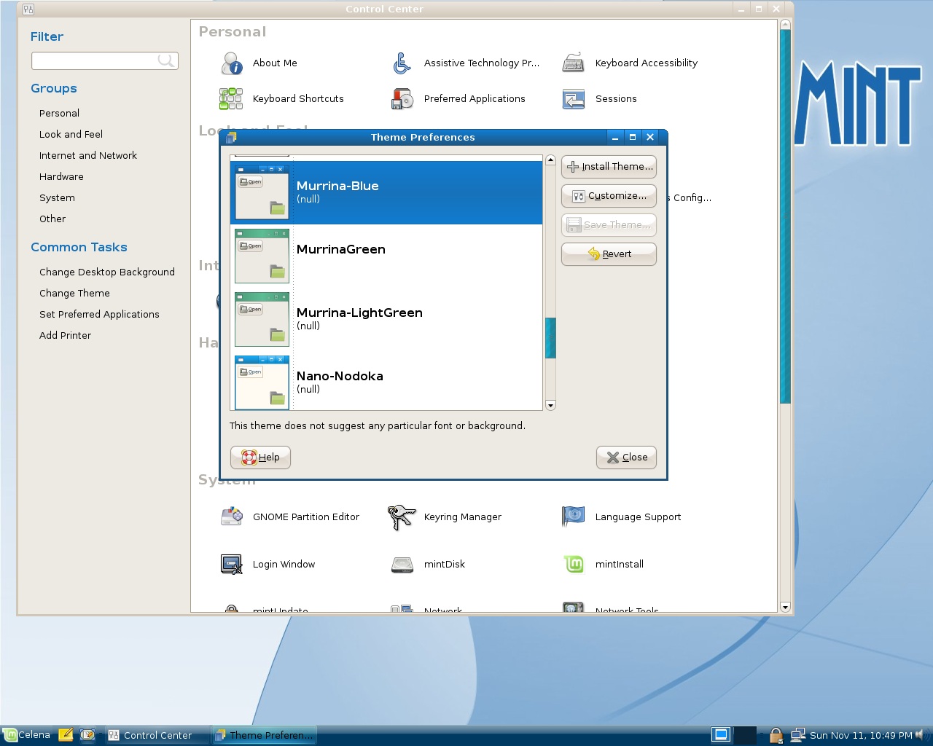Click the theme list scroll down arrow
933x746 pixels.
click(550, 405)
